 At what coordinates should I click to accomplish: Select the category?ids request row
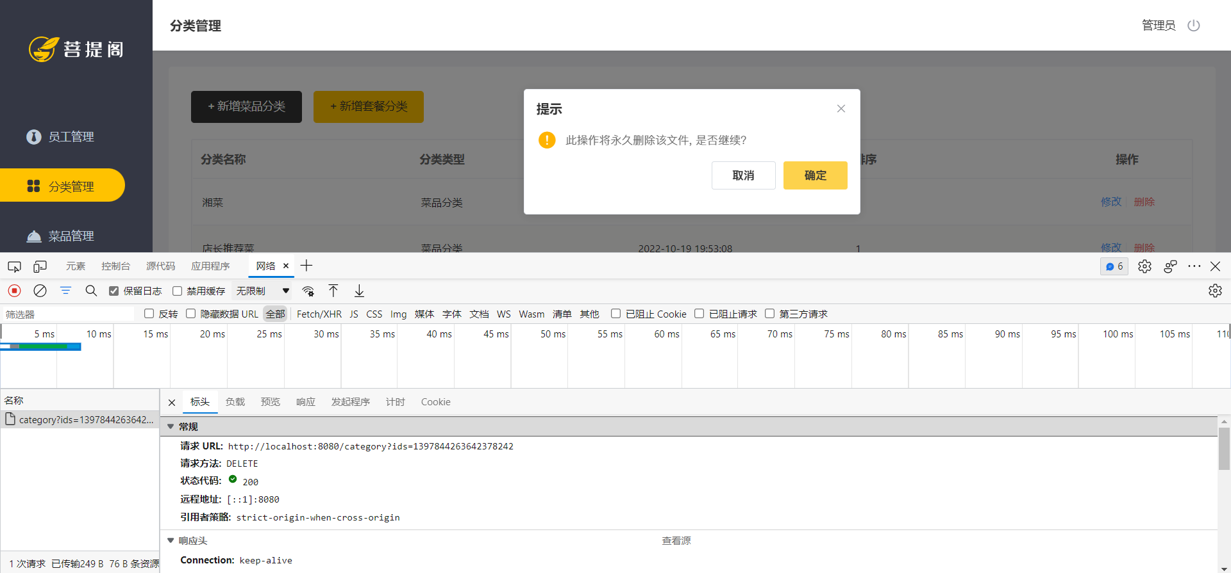80,419
